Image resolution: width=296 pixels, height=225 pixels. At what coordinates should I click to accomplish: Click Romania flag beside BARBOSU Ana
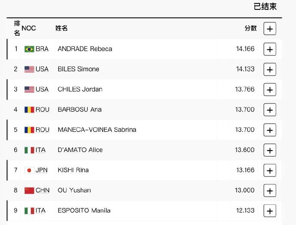29,110
